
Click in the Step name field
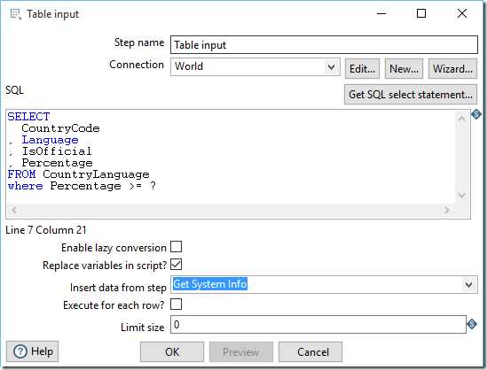tap(324, 45)
